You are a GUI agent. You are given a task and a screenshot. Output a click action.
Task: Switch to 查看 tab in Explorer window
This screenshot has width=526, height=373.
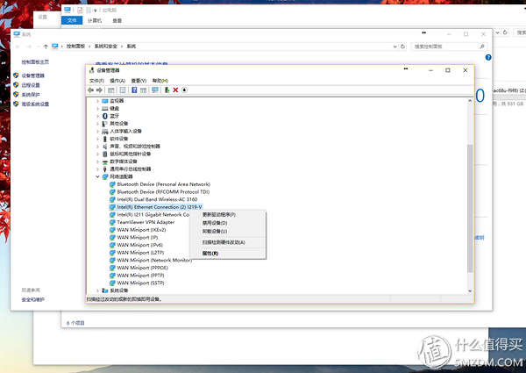(x=117, y=21)
